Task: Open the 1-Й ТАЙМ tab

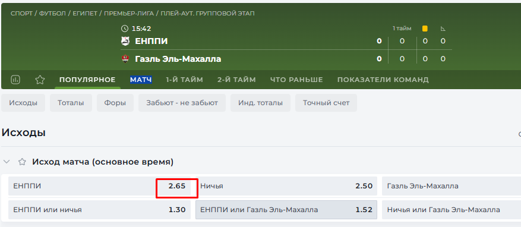Action: [x=184, y=80]
